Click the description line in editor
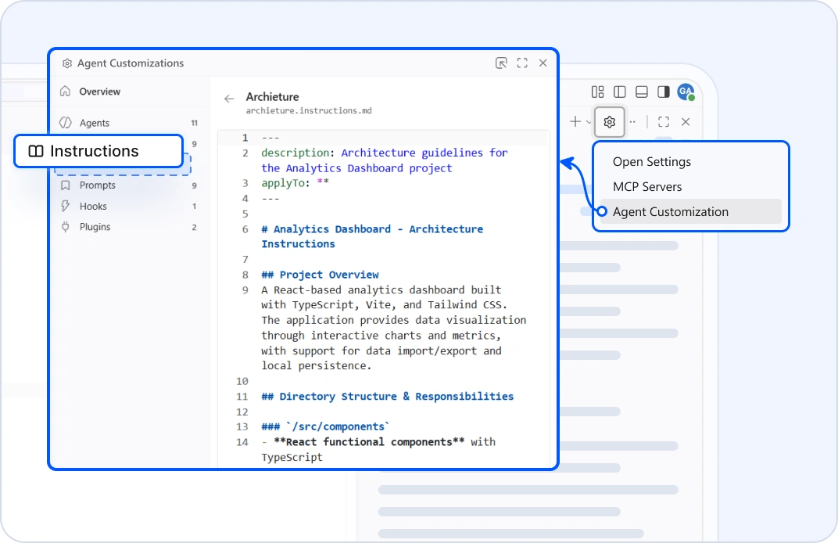Viewport: 838px width, 543px height. tap(385, 160)
